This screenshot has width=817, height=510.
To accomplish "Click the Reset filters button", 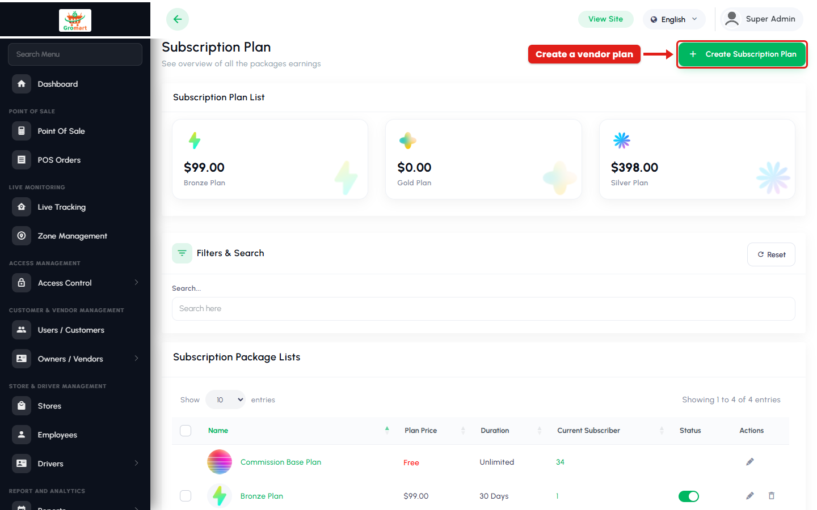I will 772,254.
